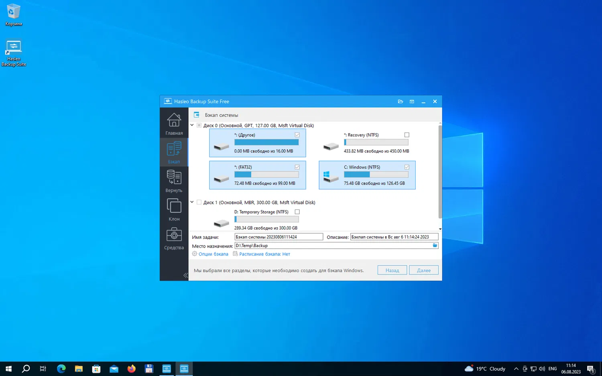Click the folder browse icon in destination field

tap(435, 246)
